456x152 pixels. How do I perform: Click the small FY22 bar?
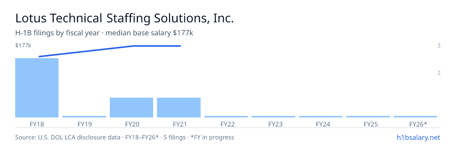(x=226, y=117)
